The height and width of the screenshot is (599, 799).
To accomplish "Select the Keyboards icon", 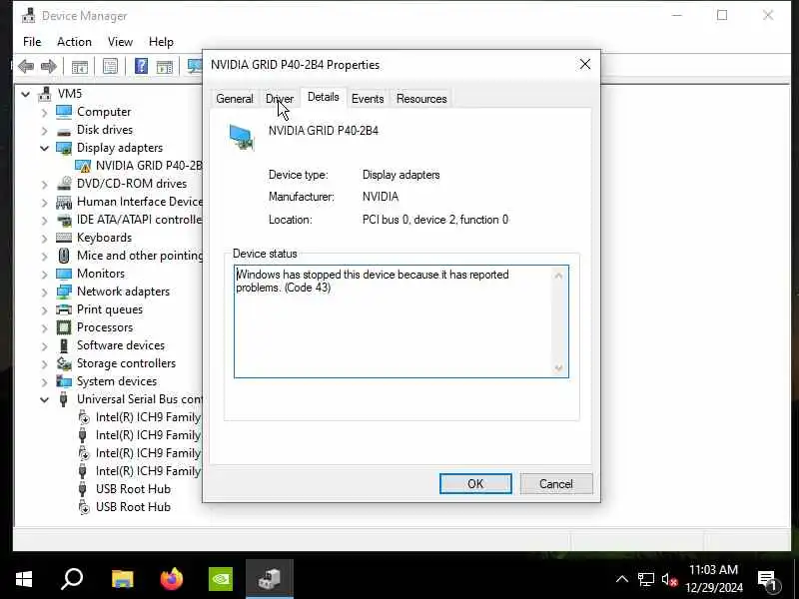I will click(x=64, y=238).
